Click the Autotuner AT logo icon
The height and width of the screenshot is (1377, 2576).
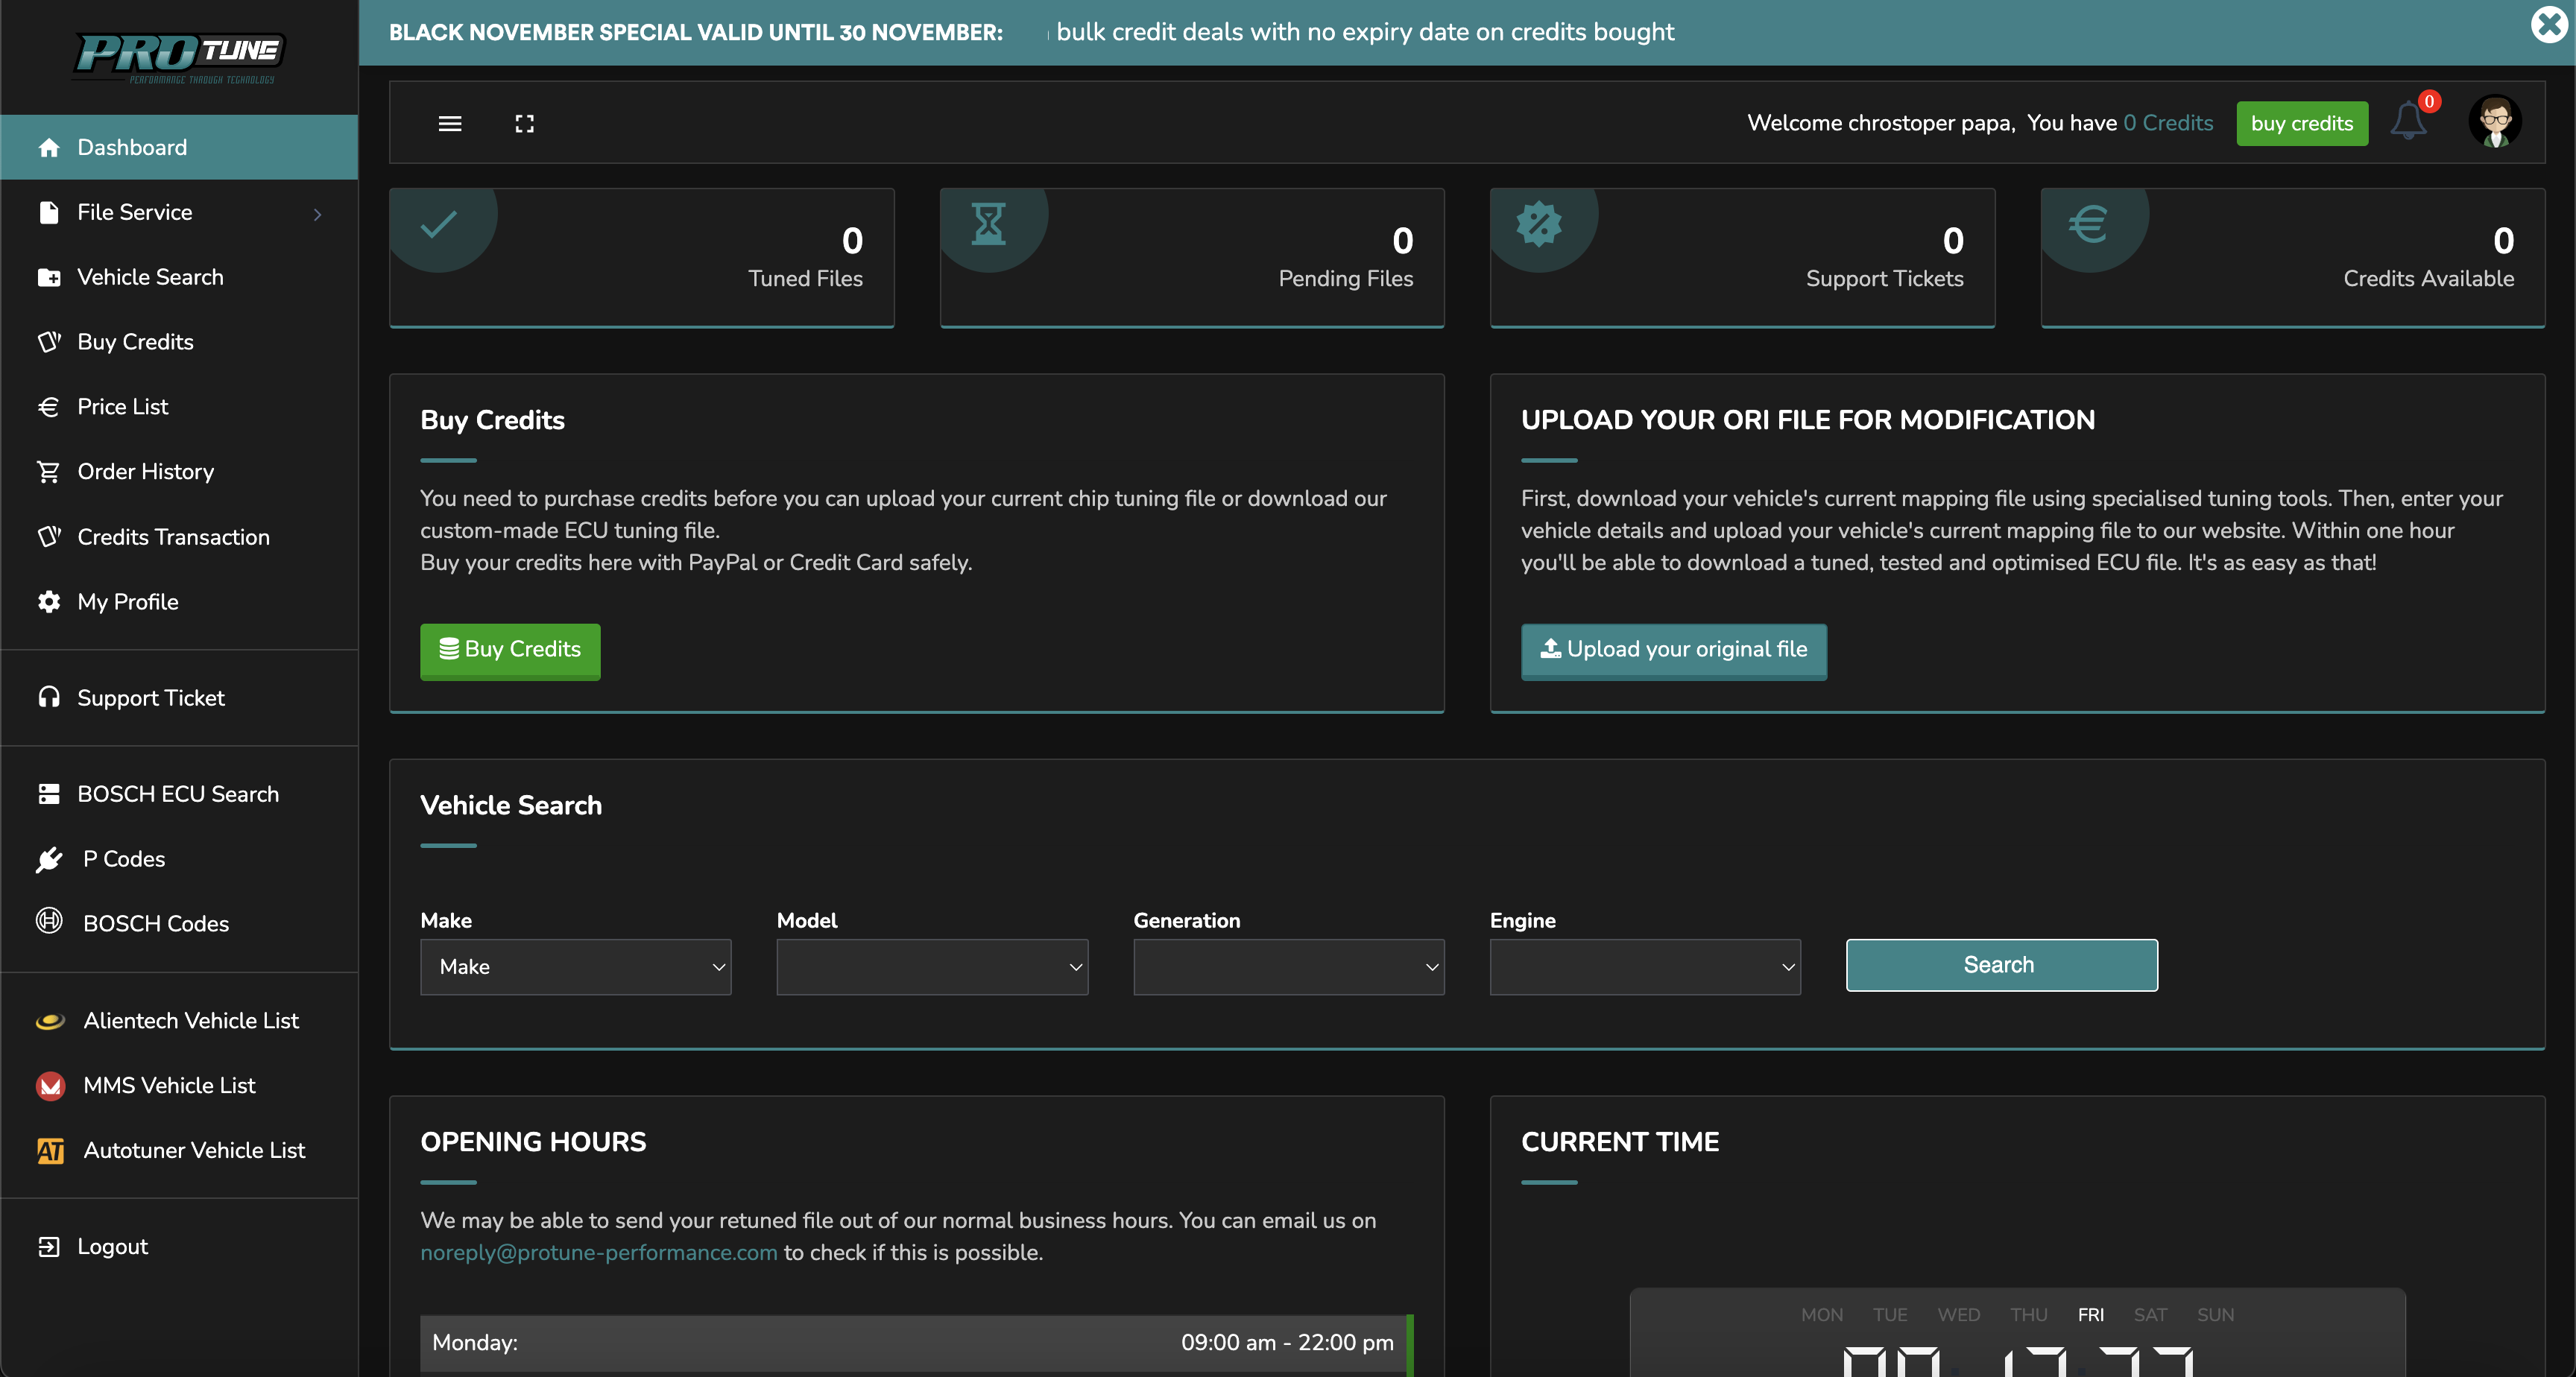coord(50,1151)
